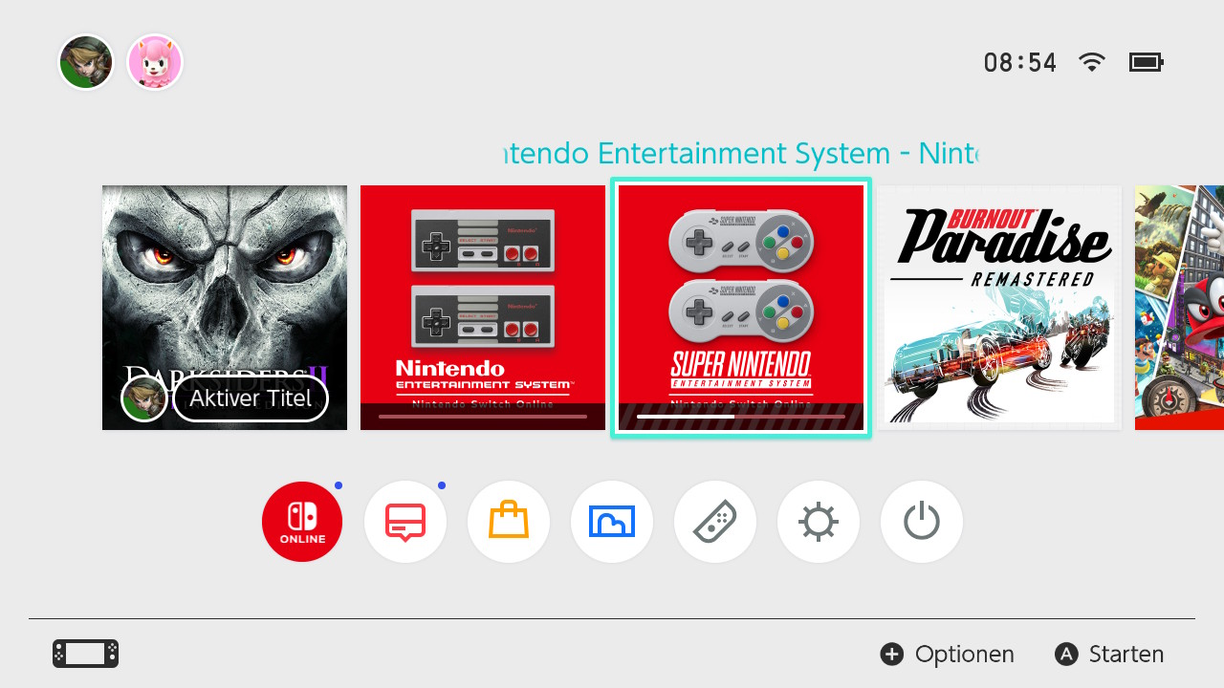Click the pink Animal Crossing user avatar

pyautogui.click(x=155, y=62)
